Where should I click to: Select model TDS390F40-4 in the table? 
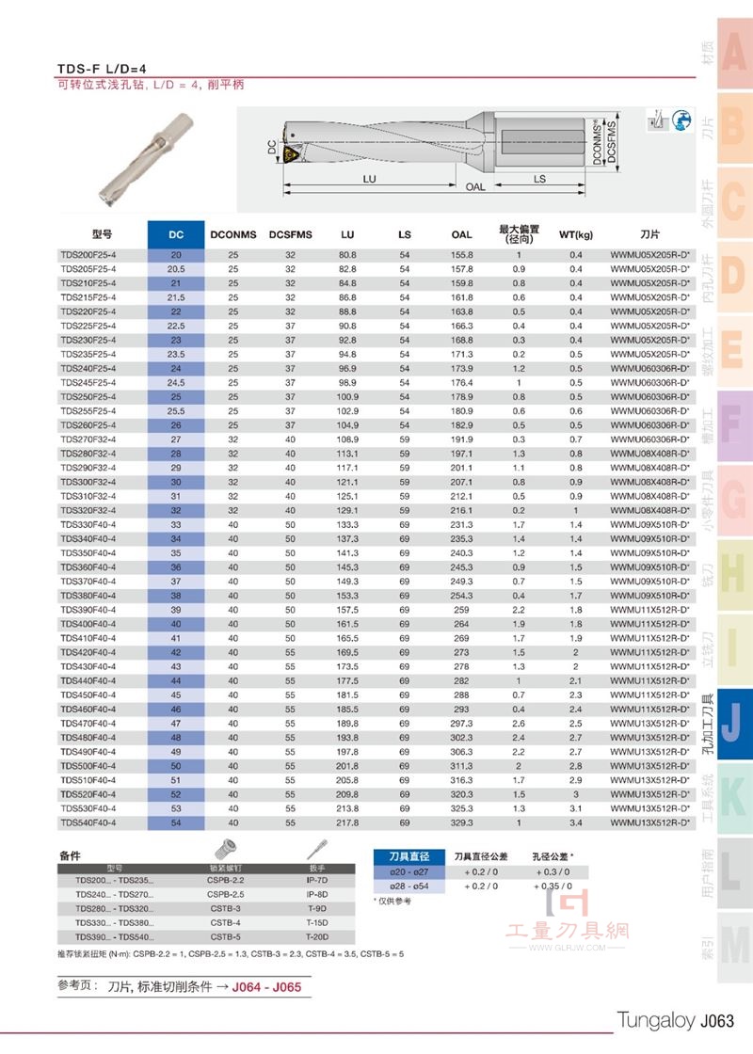(x=88, y=611)
